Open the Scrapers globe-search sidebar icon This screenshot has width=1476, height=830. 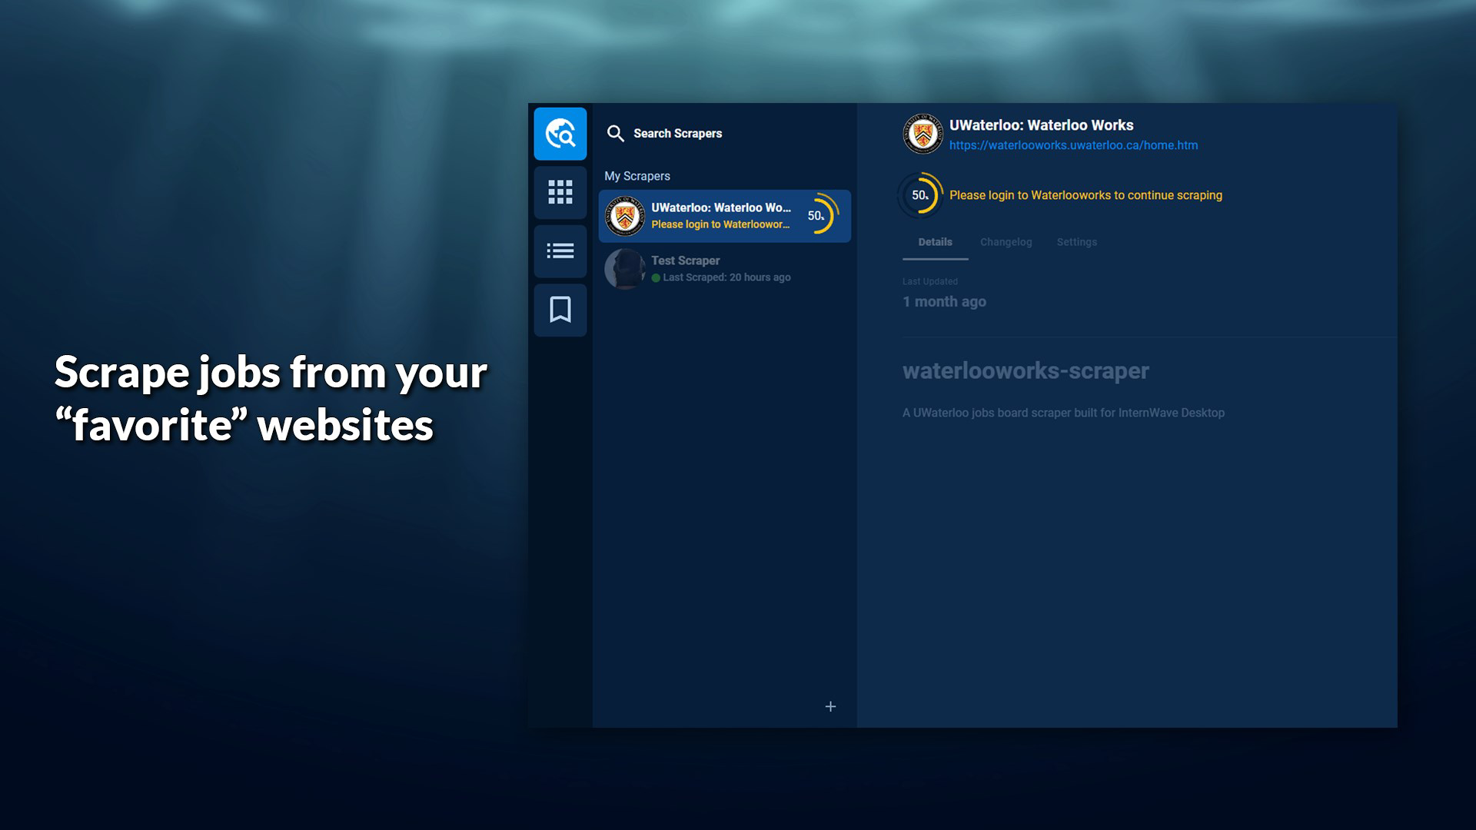tap(560, 134)
